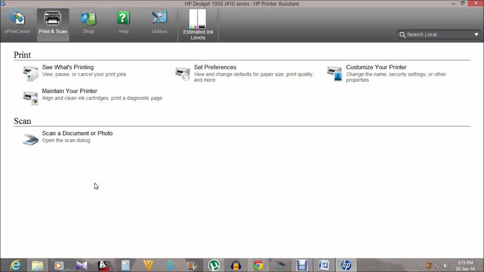Click the scanner icon beside Scan a Document
484x272 pixels.
pyautogui.click(x=31, y=139)
